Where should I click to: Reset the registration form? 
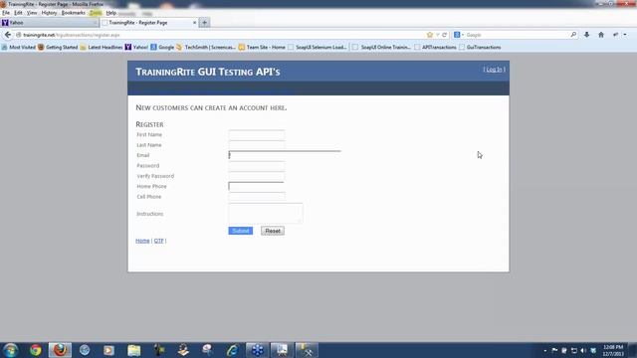point(273,231)
